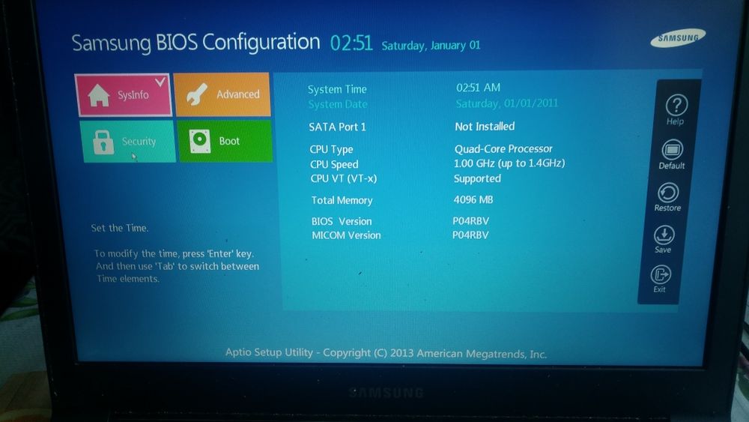Click the System Time label

(x=337, y=89)
